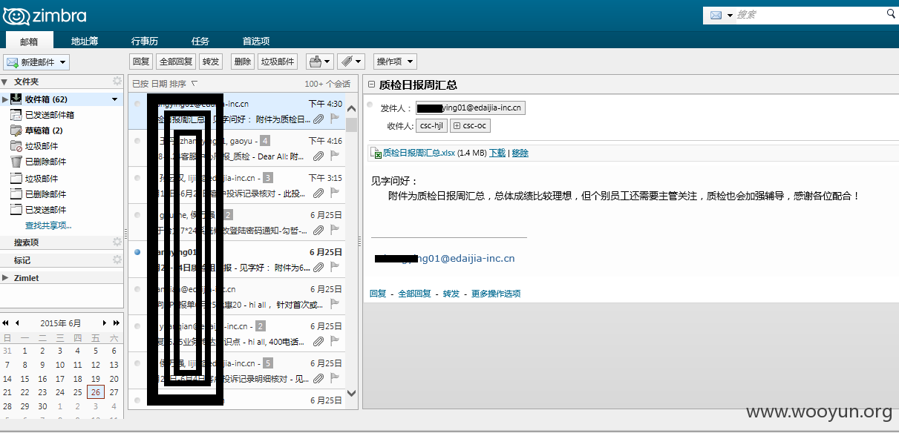Click the xlsx attachment file icon

(x=375, y=153)
